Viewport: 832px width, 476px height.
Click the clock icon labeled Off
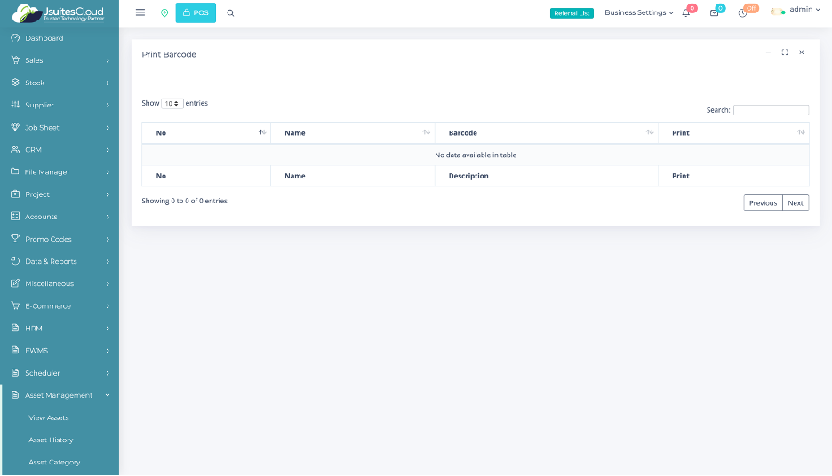coord(743,13)
